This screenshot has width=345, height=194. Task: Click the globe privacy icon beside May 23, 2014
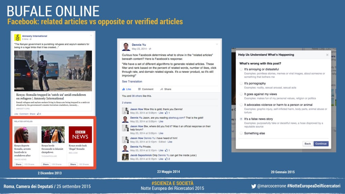[x=150, y=49]
